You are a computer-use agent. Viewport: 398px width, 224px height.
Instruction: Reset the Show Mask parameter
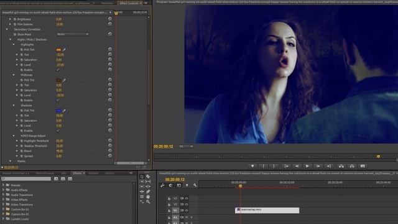pyautogui.click(x=110, y=34)
